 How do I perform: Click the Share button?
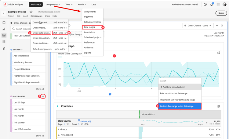[221, 13]
